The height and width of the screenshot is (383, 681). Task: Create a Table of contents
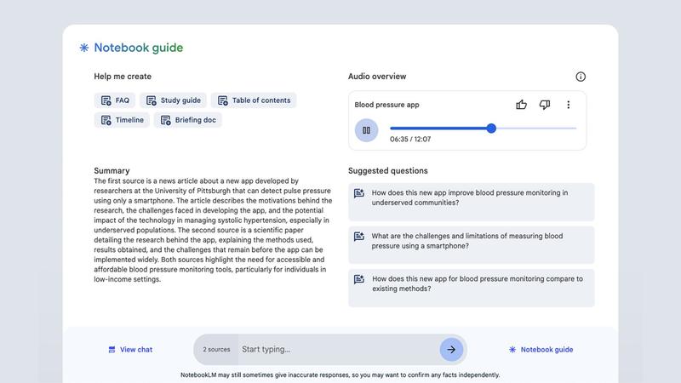coord(254,100)
